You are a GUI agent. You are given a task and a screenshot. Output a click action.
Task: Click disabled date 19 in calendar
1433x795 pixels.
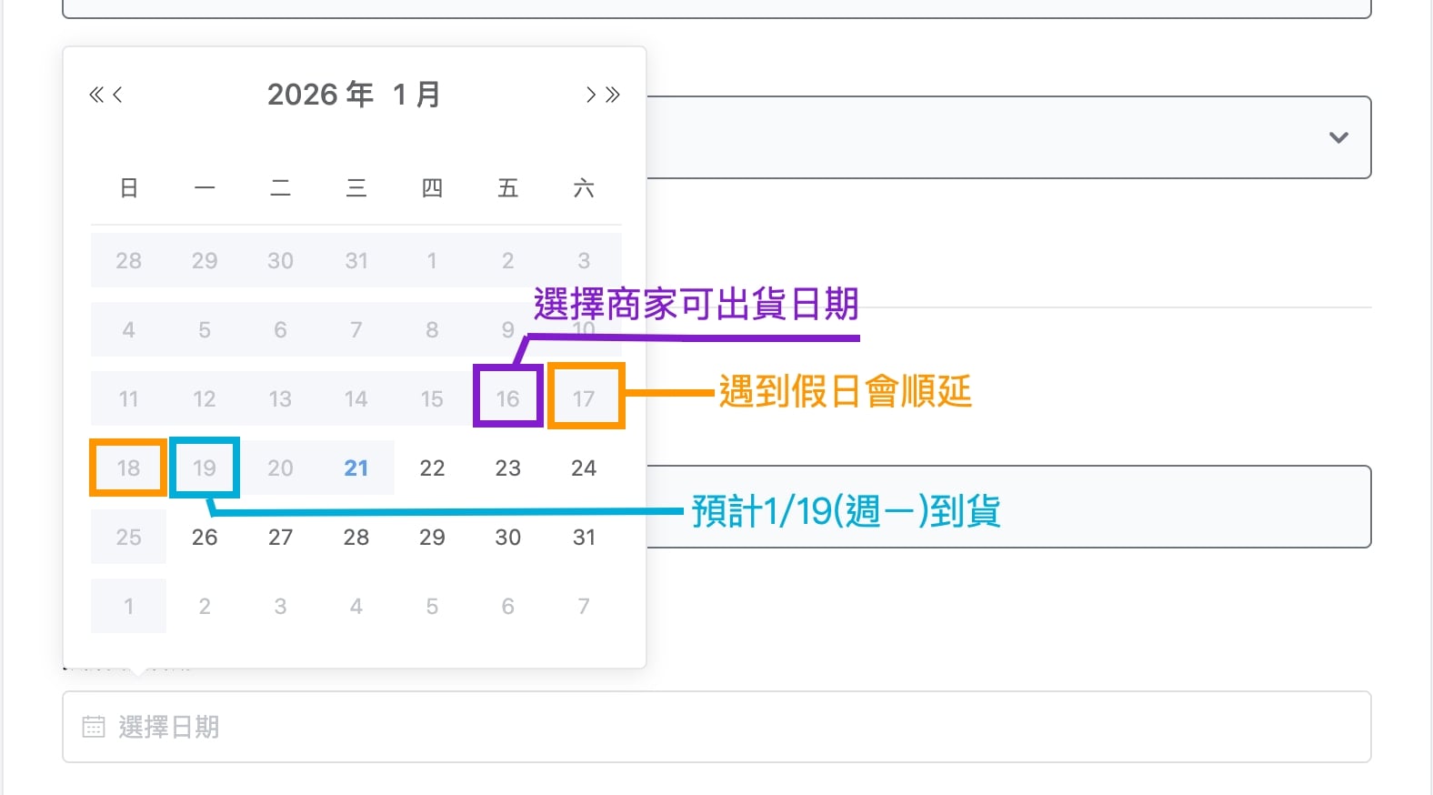coord(205,468)
